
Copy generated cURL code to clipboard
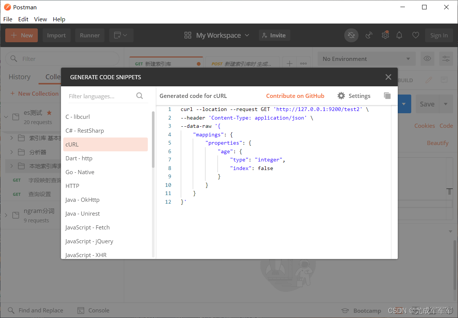387,96
